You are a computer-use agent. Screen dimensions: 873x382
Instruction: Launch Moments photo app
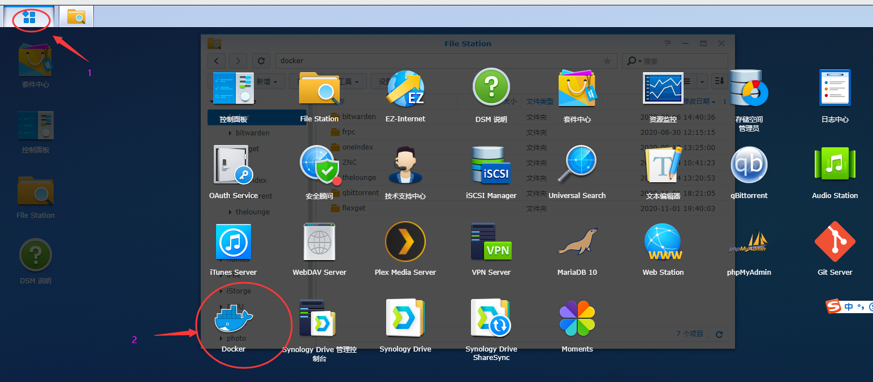point(577,326)
